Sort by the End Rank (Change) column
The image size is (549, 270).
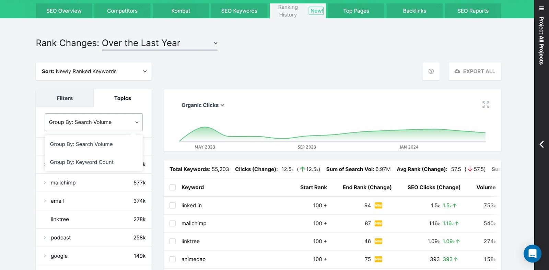(x=367, y=187)
